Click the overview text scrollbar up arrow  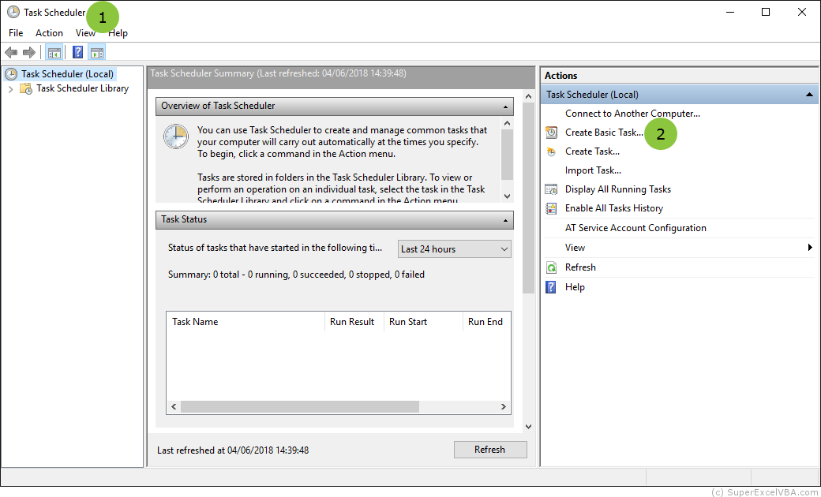pos(507,124)
